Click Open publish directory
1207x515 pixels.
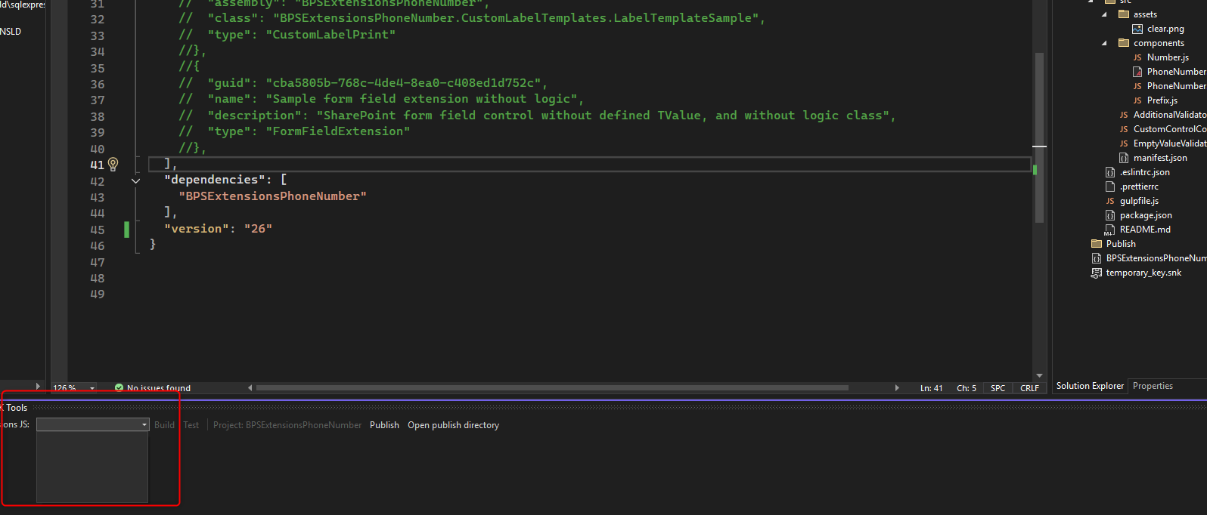[453, 425]
